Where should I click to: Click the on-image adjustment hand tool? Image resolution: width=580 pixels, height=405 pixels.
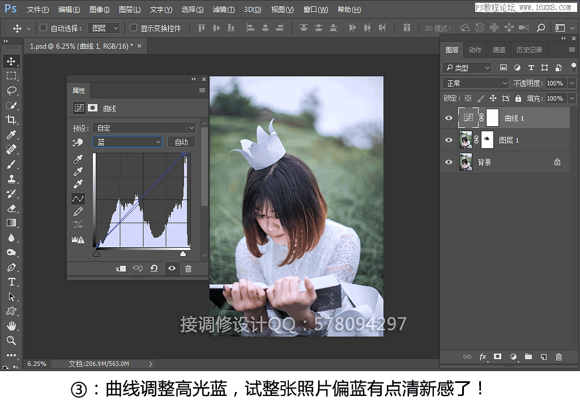coord(78,143)
